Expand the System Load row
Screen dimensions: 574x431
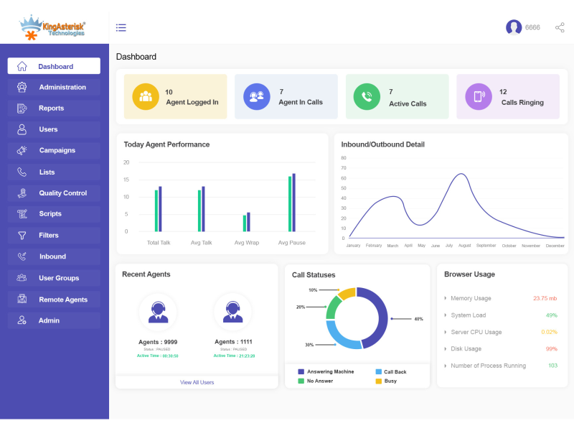469,315
